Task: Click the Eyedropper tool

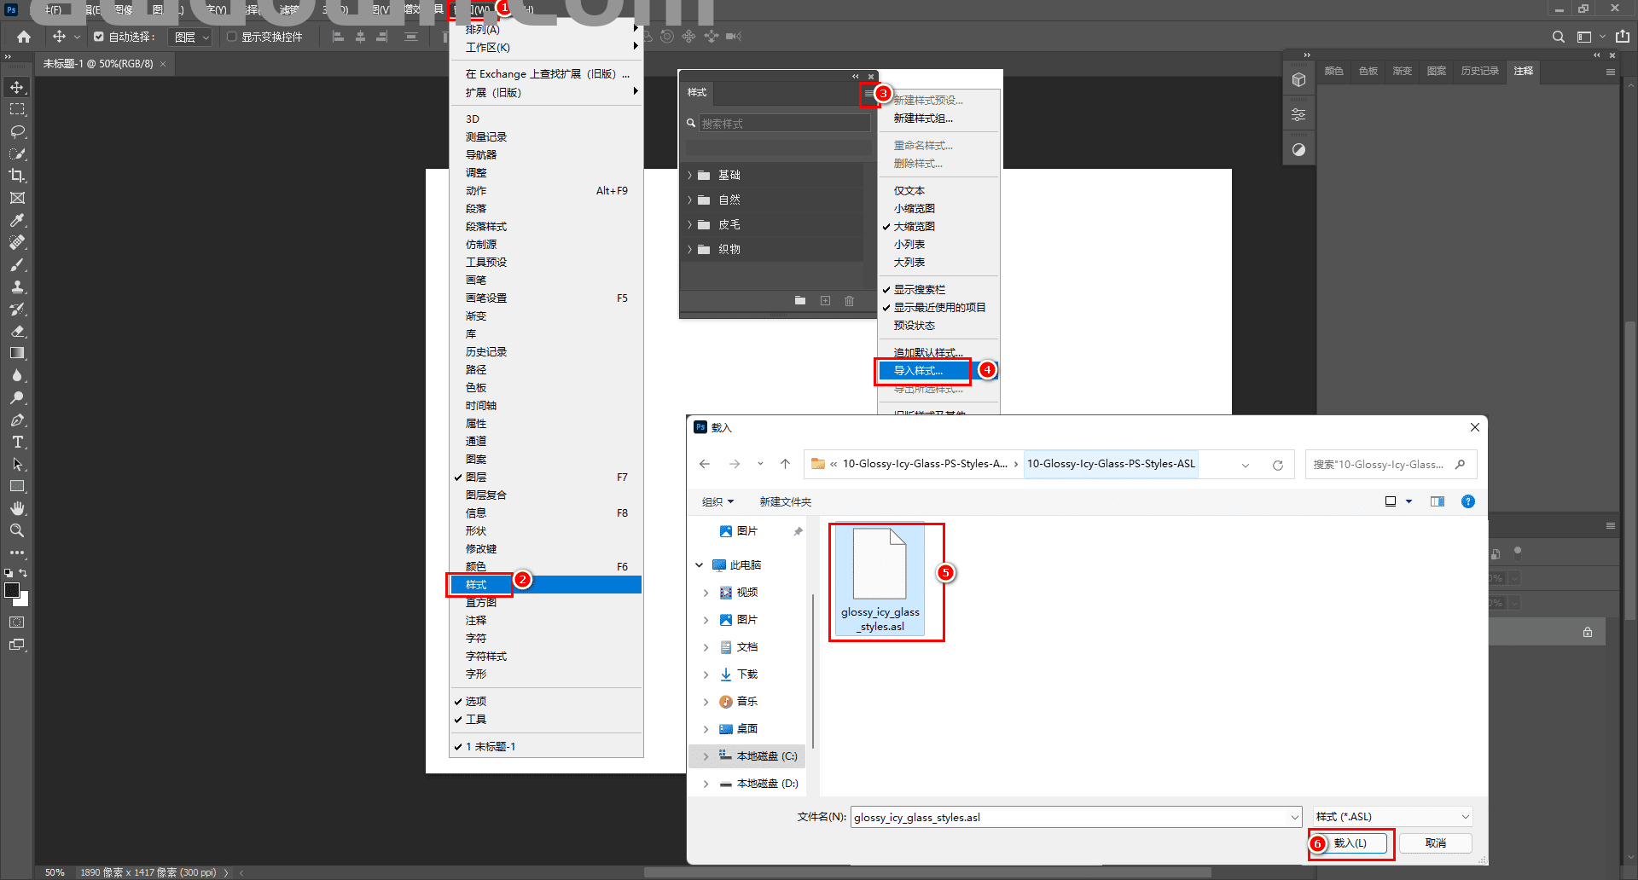Action: [17, 220]
